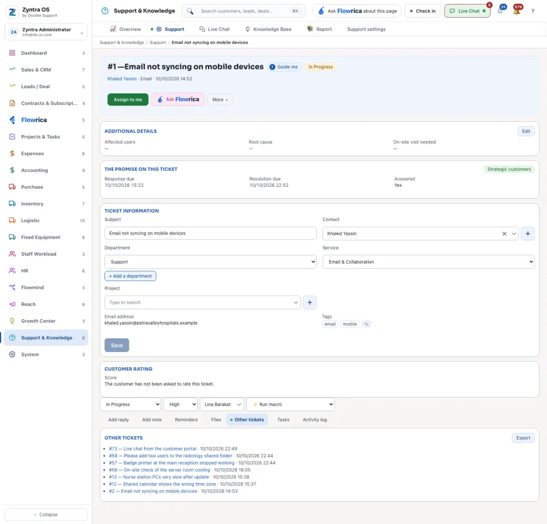Click the add new project plus button
Screen dimensions: 547x524
(310, 302)
